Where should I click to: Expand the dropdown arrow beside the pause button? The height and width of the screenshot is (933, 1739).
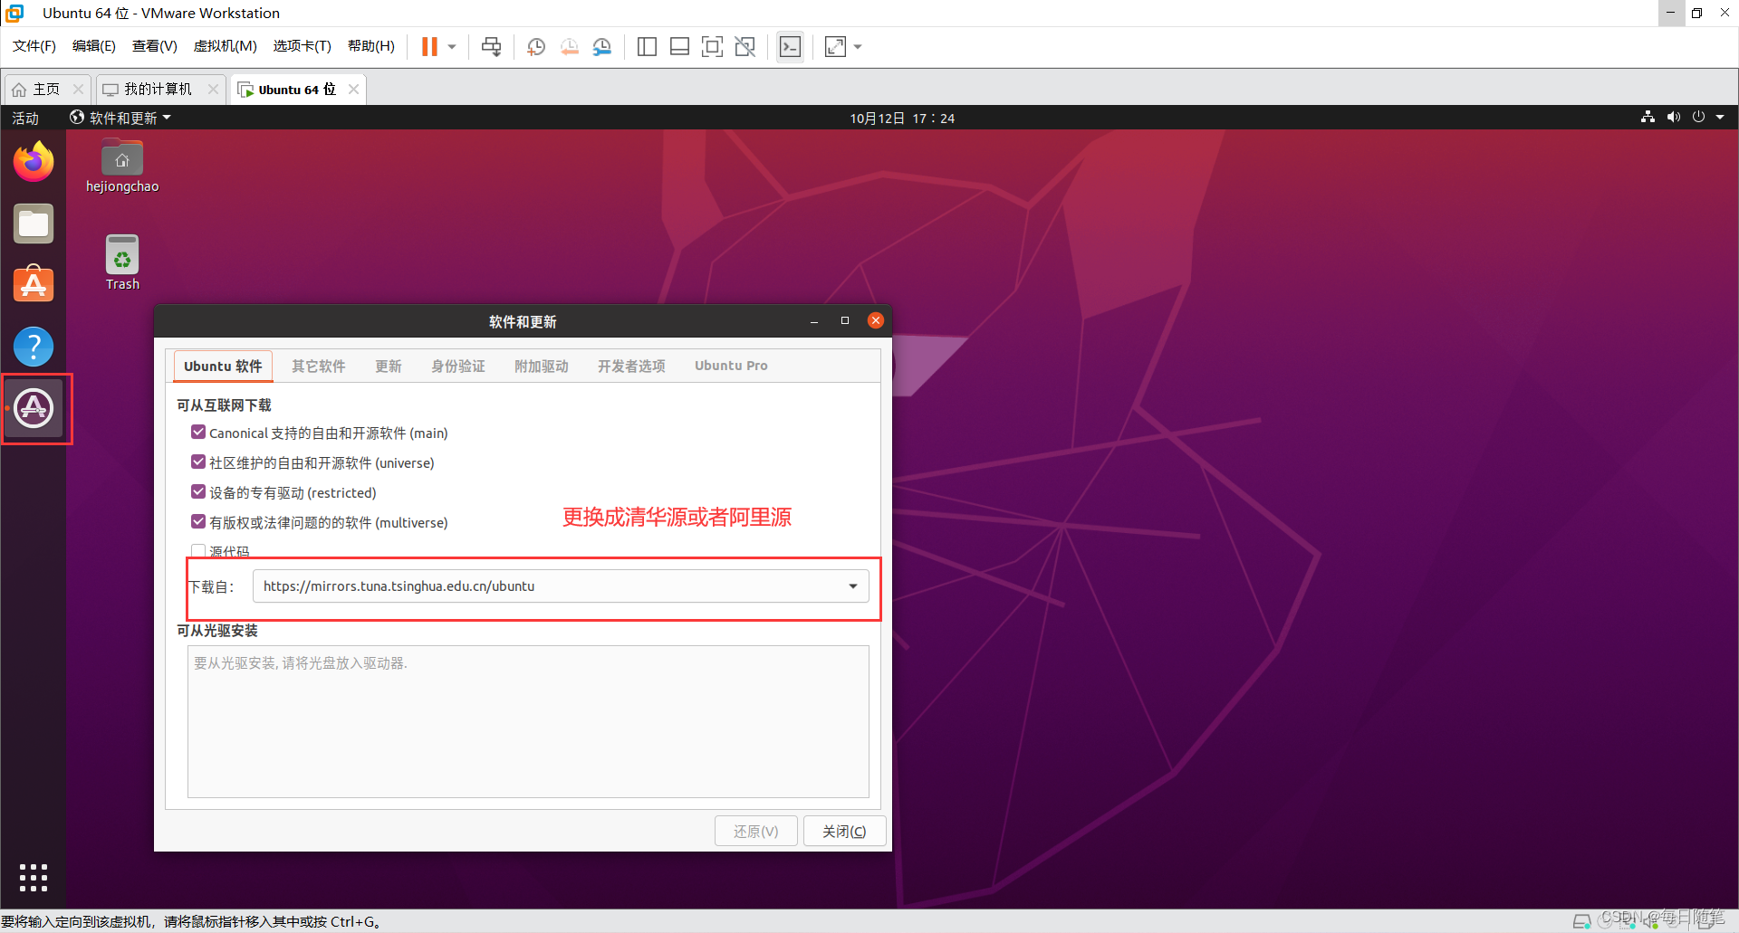[451, 46]
